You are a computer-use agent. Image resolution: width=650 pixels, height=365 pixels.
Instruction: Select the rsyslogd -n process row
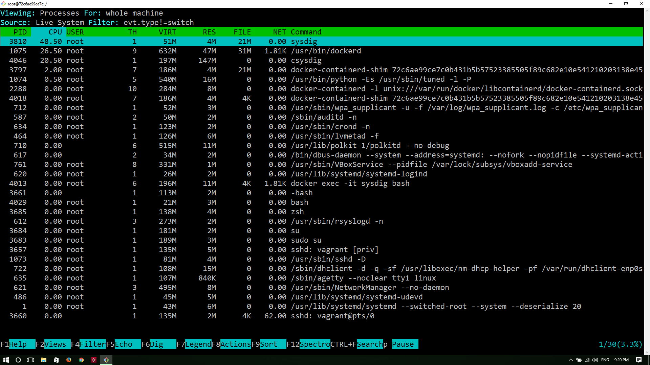click(x=322, y=221)
